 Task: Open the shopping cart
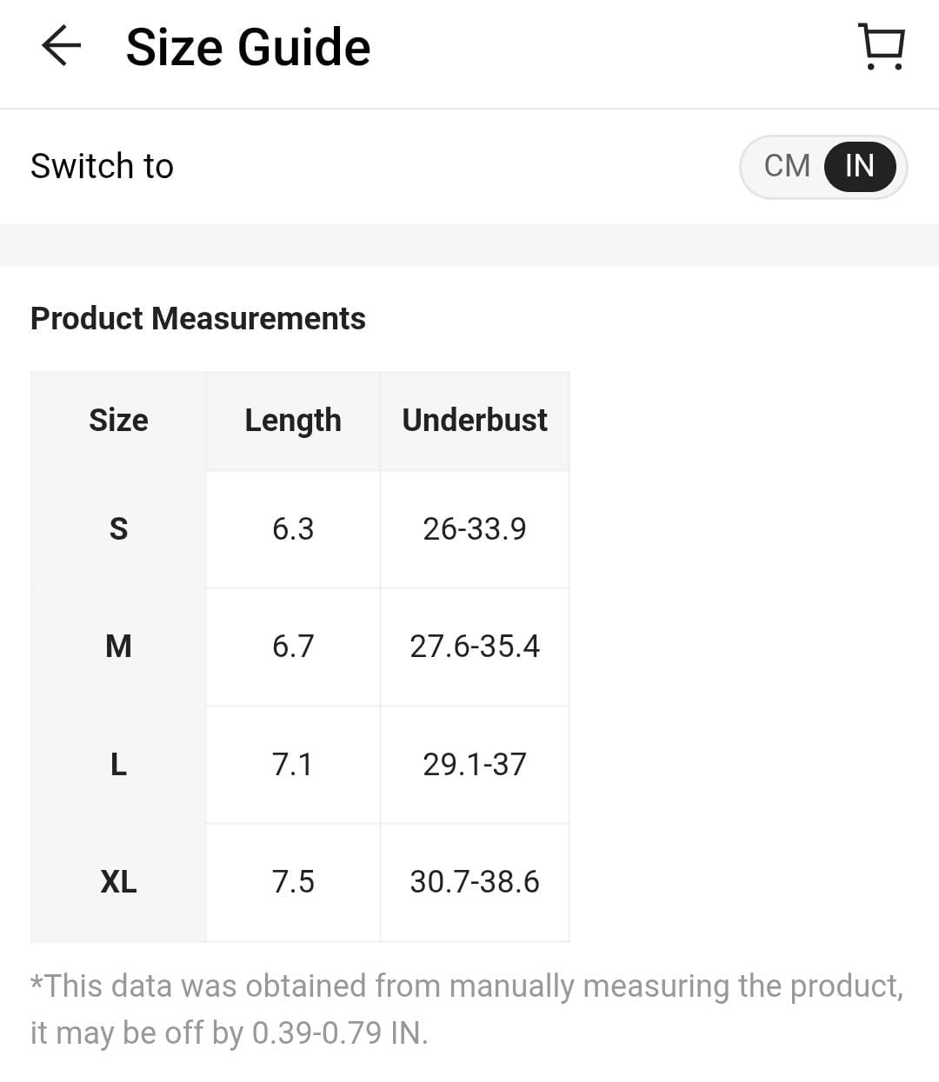point(882,46)
